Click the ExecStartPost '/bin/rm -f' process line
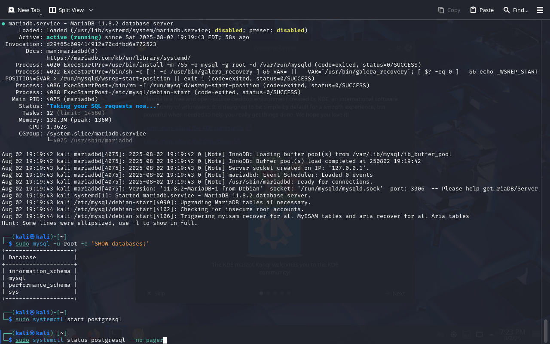This screenshot has width=550, height=344. (192, 85)
